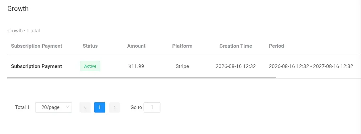
Task: Click the Active status badge
Action: click(90, 66)
